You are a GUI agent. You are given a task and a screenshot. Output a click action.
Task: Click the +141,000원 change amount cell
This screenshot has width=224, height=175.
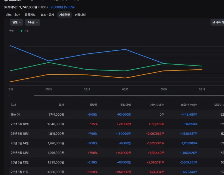pyautogui.click(x=123, y=153)
